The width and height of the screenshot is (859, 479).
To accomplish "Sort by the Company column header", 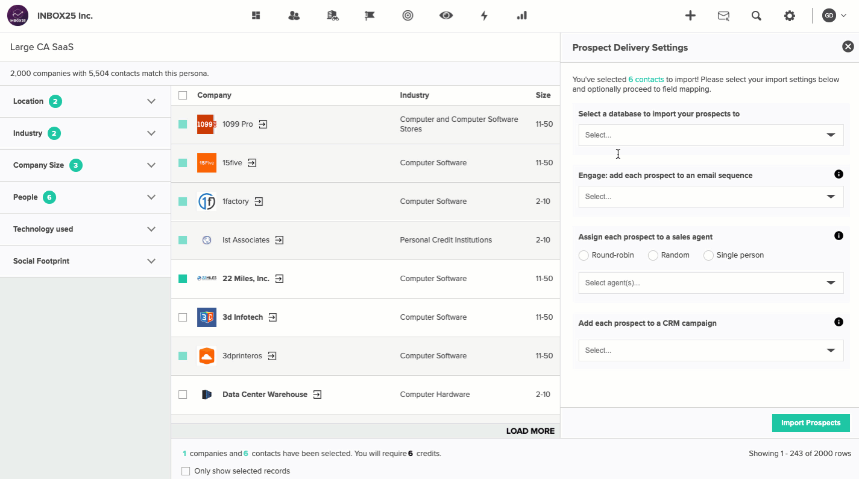I will click(214, 95).
